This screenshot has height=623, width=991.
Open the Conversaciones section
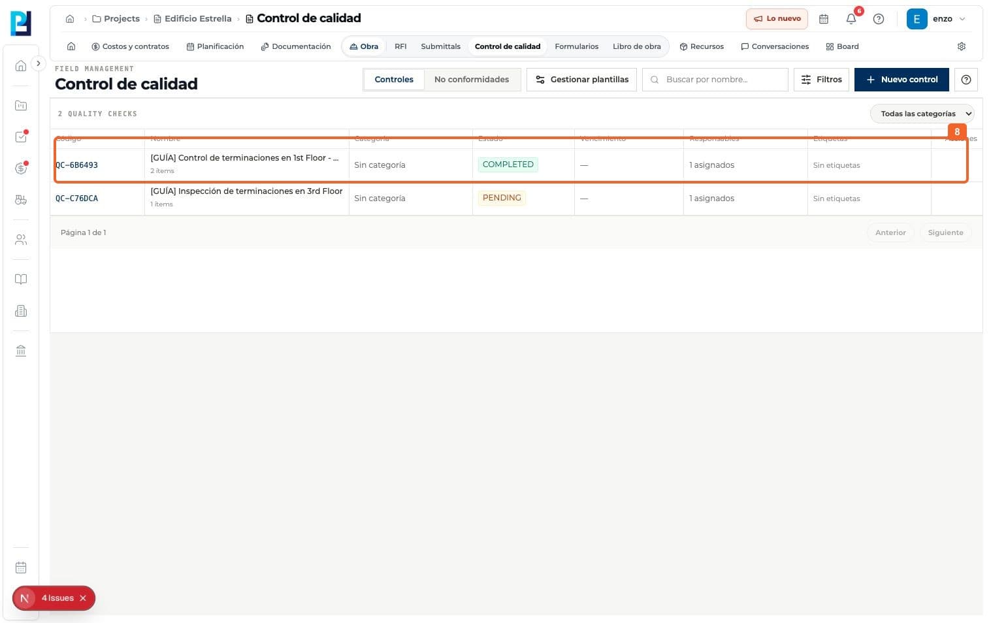775,46
